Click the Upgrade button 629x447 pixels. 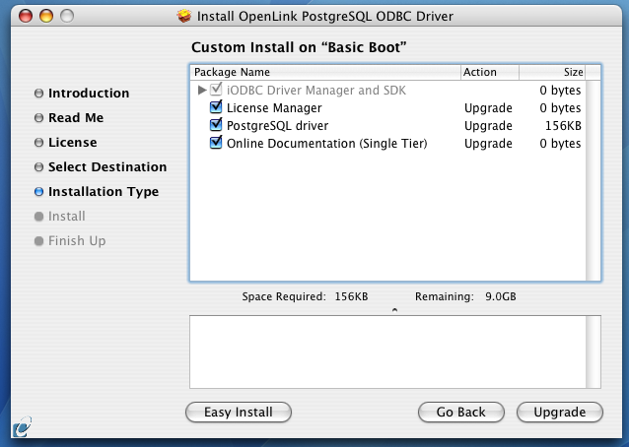[x=560, y=413]
